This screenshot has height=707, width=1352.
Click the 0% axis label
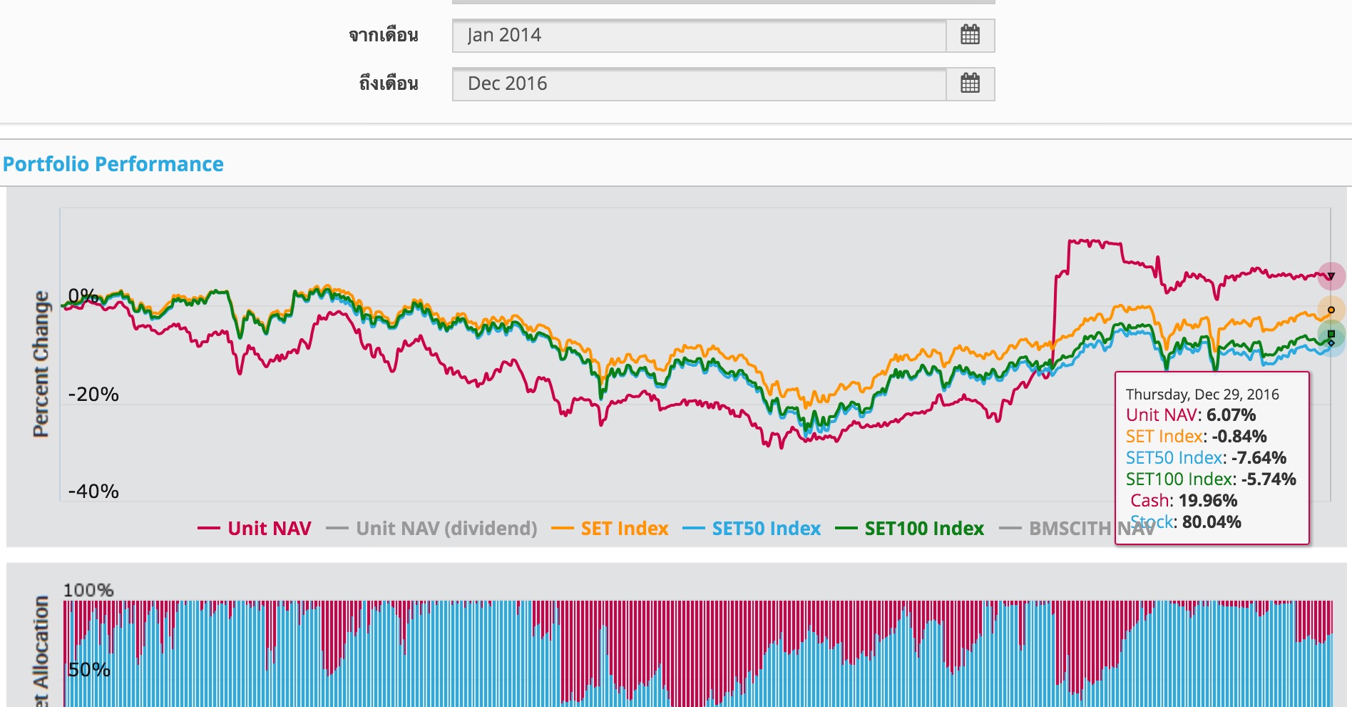pyautogui.click(x=83, y=295)
